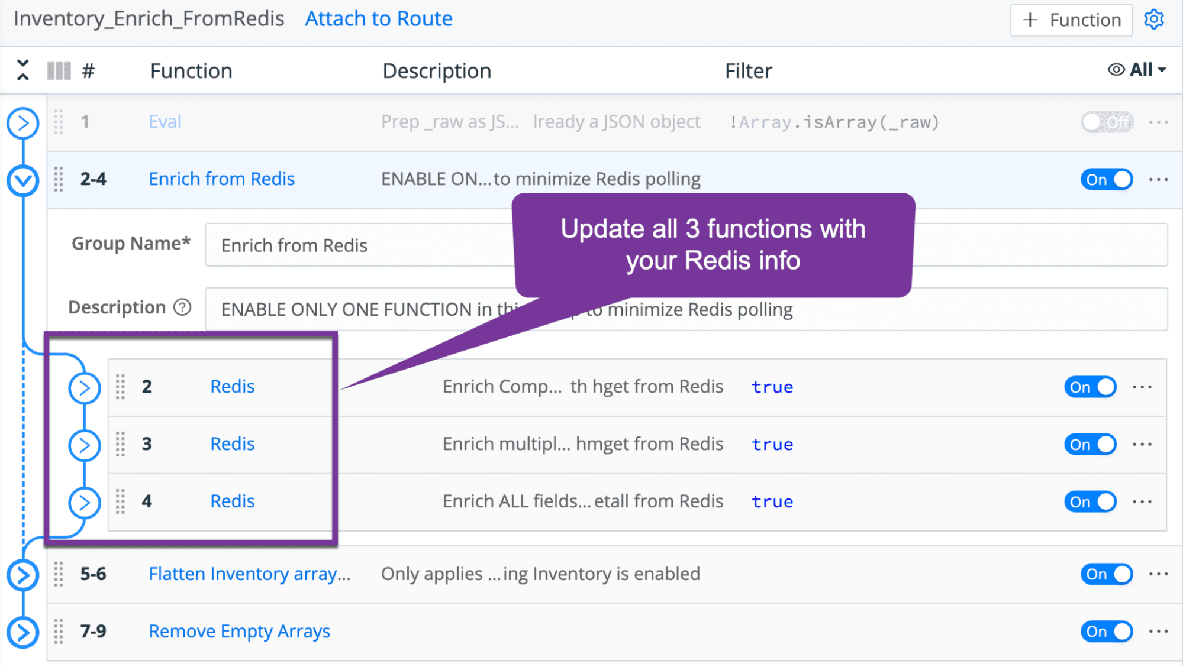1183x667 pixels.
Task: Click the Attach to Route link
Action: pos(379,19)
